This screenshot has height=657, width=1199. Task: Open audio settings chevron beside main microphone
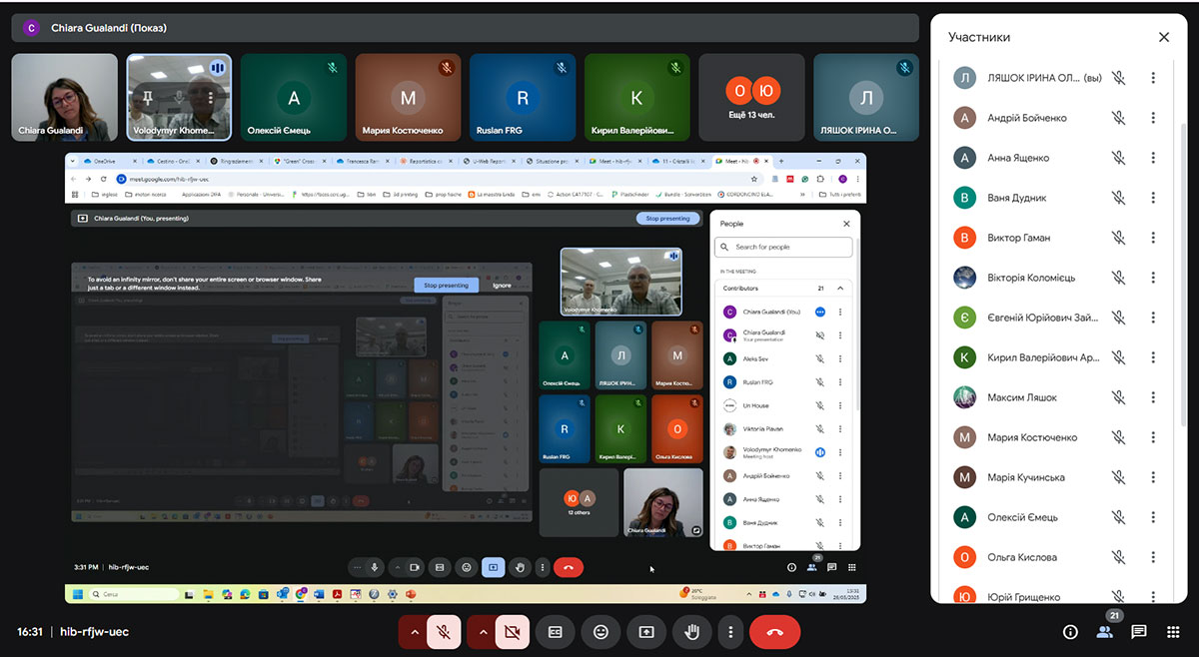point(414,632)
